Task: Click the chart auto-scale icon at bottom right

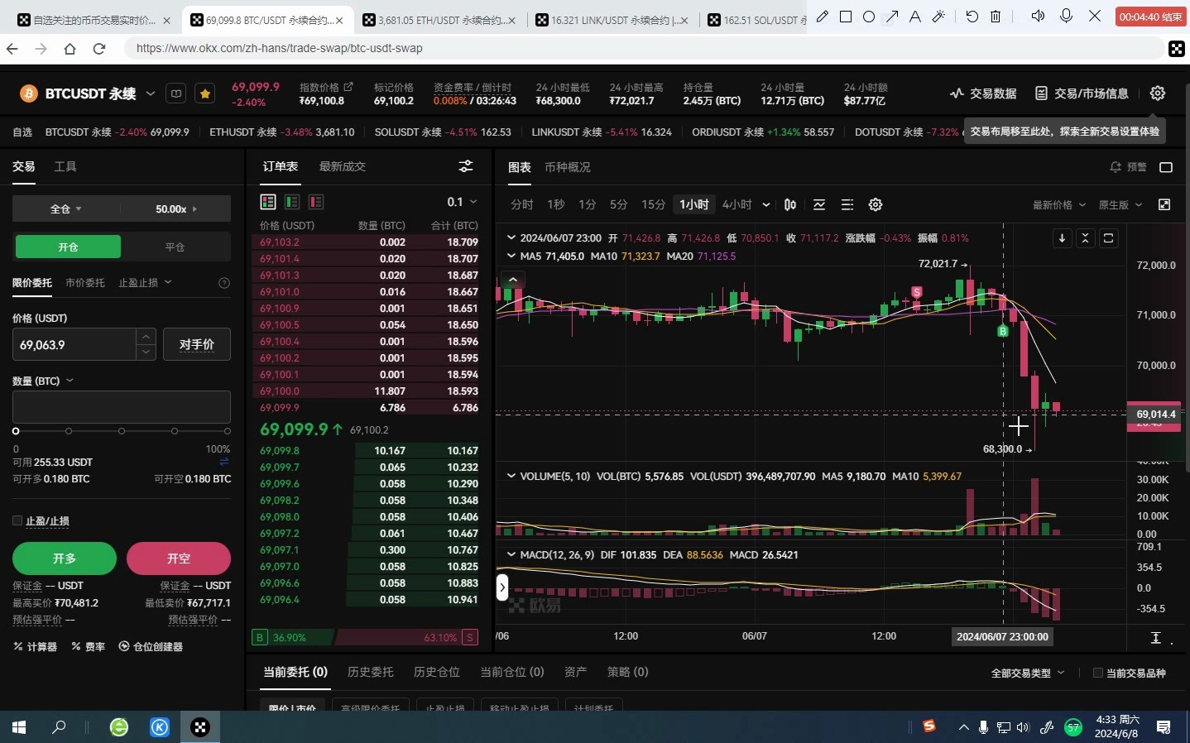Action: coord(1156,637)
